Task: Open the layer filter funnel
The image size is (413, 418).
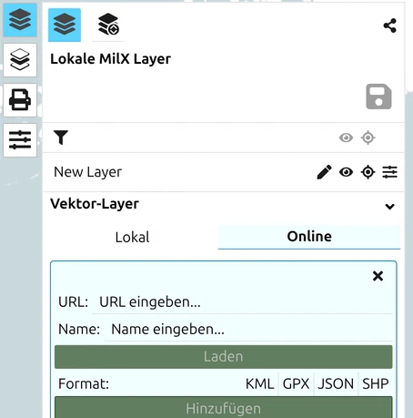Action: pyautogui.click(x=61, y=138)
